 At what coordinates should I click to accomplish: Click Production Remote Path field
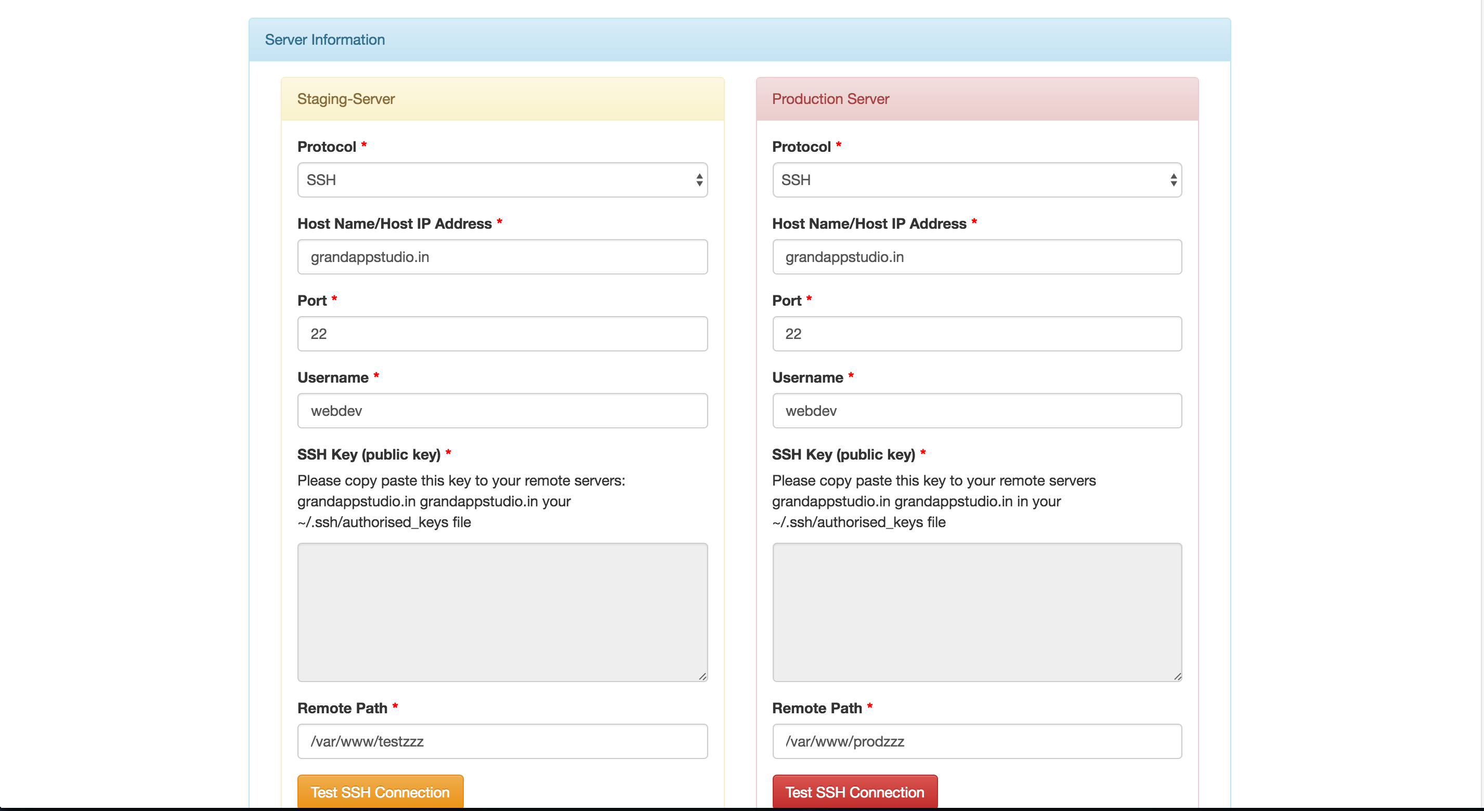coord(977,741)
